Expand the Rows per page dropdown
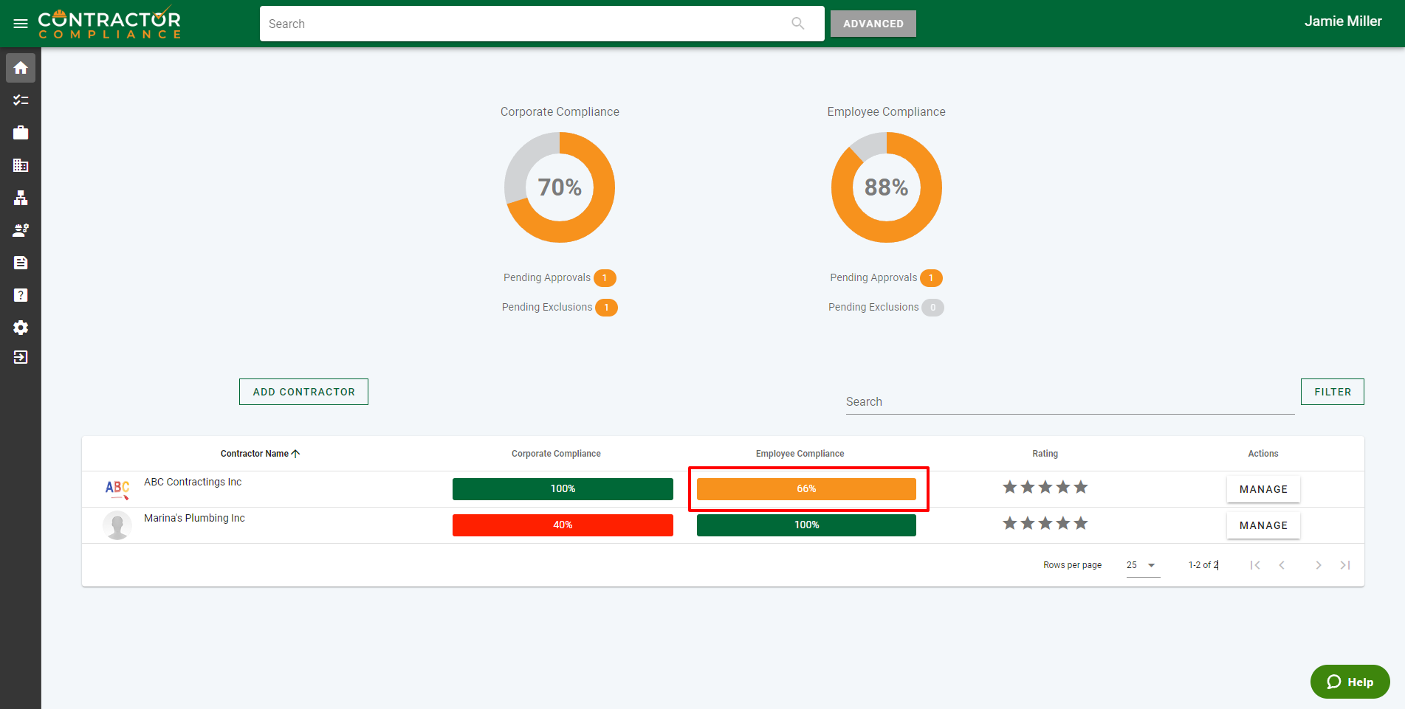Image resolution: width=1405 pixels, height=709 pixels. tap(1142, 565)
